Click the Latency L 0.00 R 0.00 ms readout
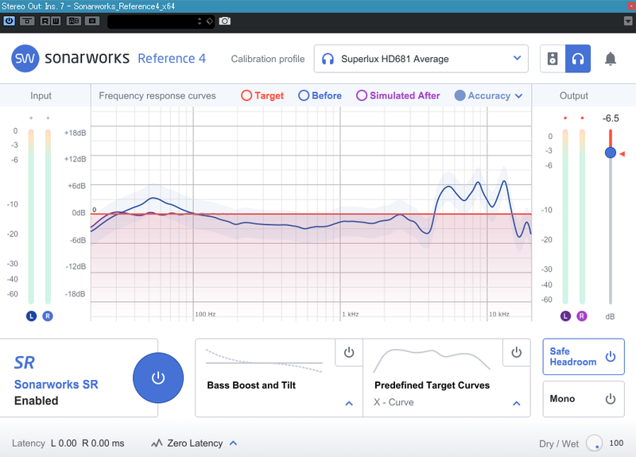The height and width of the screenshot is (457, 636). coord(68,443)
